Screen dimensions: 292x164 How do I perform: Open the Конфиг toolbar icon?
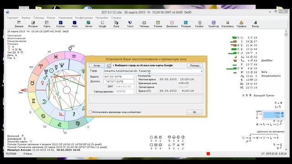click(x=199, y=24)
